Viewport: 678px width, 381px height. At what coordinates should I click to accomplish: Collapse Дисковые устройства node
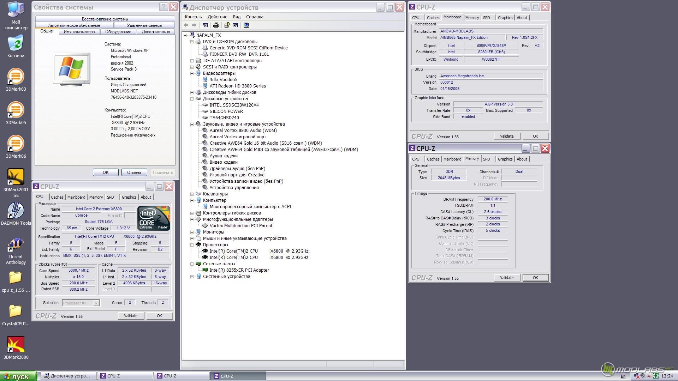[x=192, y=99]
